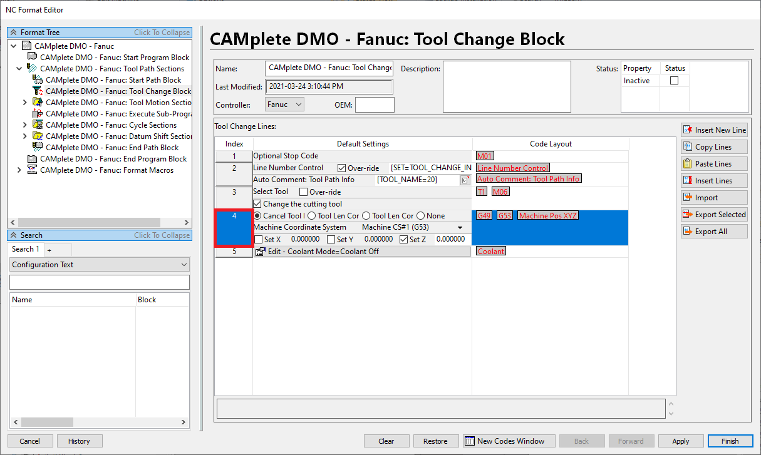Toggle Select Tool Over-ride checkbox
Viewport: 761px width, 455px height.
point(303,192)
